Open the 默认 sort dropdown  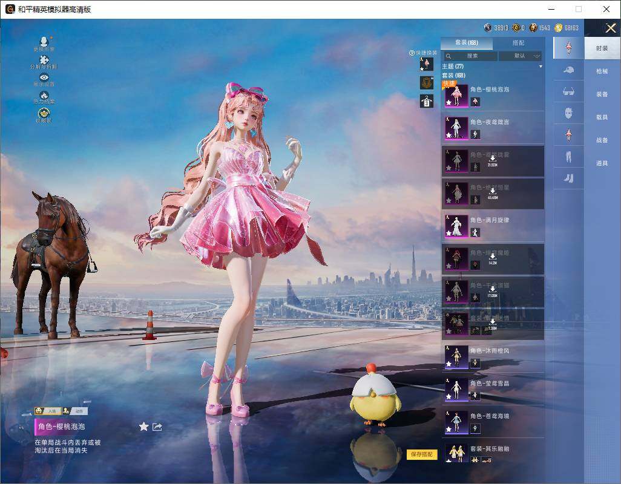(521, 56)
